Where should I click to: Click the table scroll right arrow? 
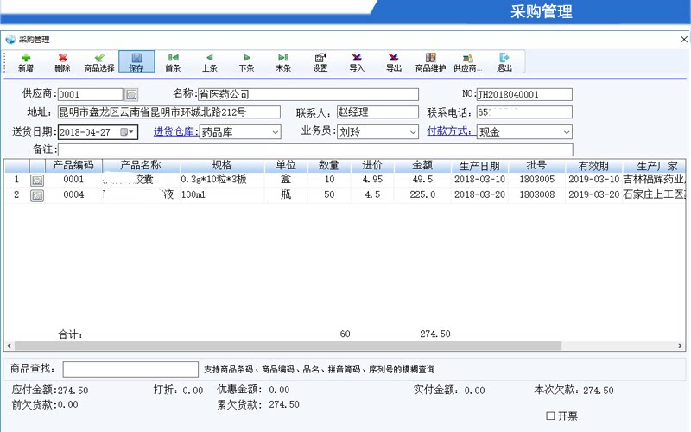681,346
